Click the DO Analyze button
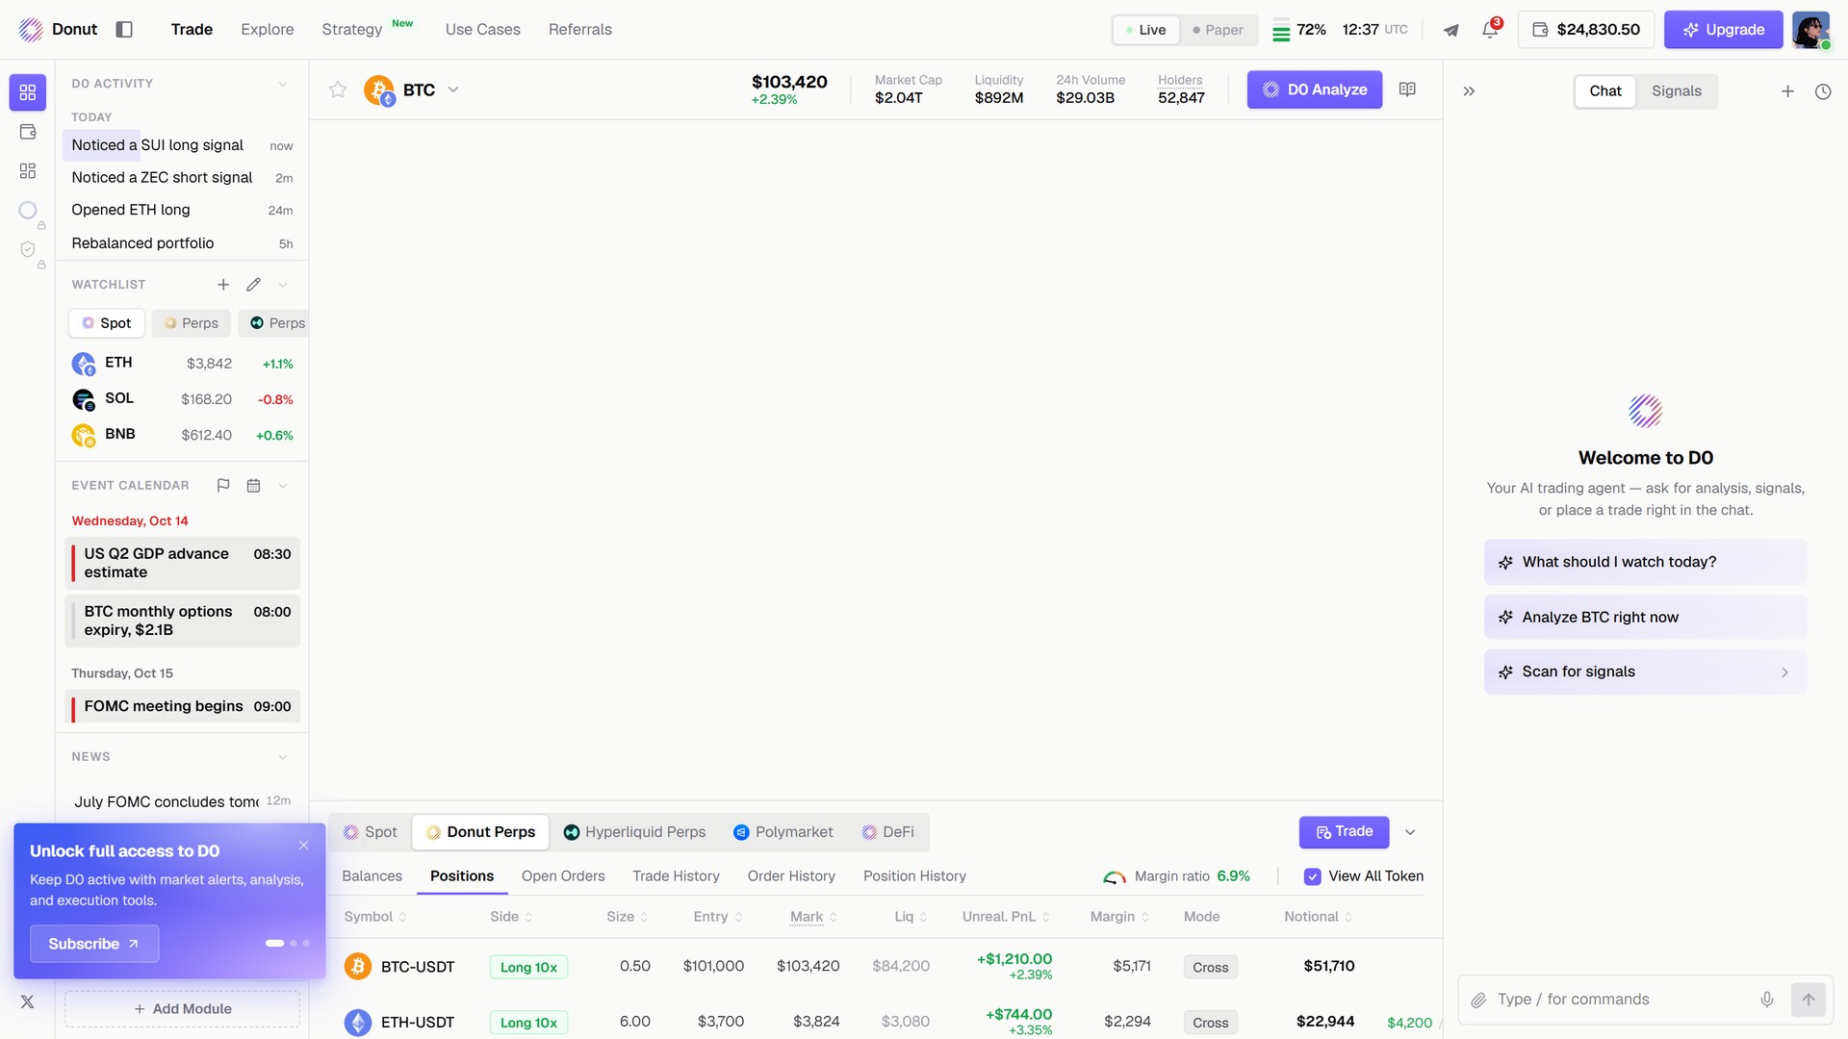Viewport: 1848px width, 1039px height. (x=1314, y=89)
